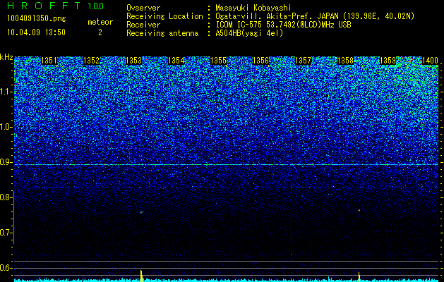Screen dimensions: 444x282
Task: Click the meteor count value 2
Action: (x=100, y=32)
